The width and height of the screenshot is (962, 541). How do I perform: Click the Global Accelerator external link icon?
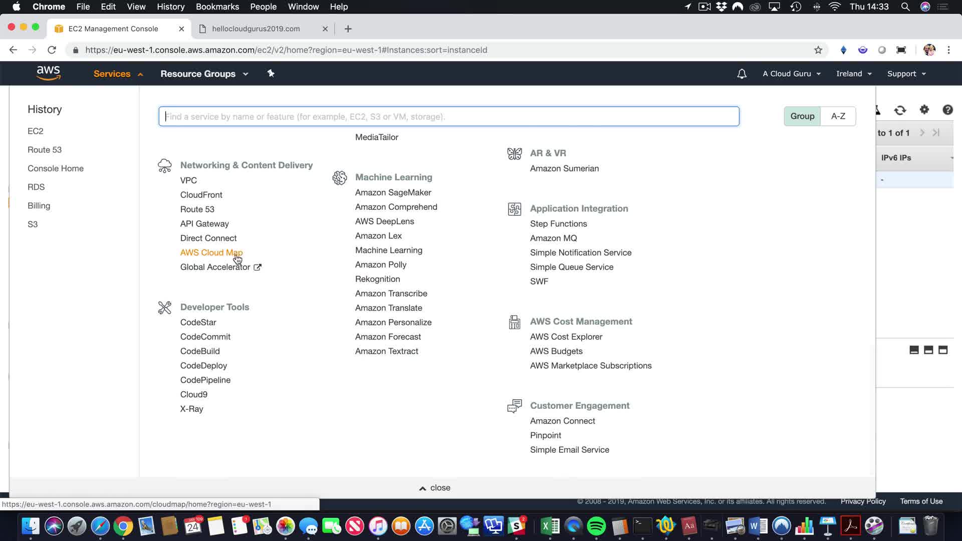(258, 267)
